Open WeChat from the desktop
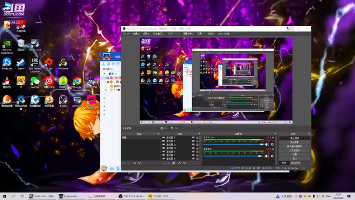Image resolution: width=355 pixels, height=200 pixels. coord(35,82)
